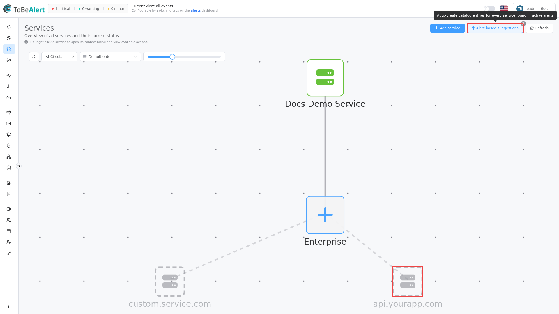Open the alerts bell icon in sidebar
The height and width of the screenshot is (314, 559).
point(9,27)
